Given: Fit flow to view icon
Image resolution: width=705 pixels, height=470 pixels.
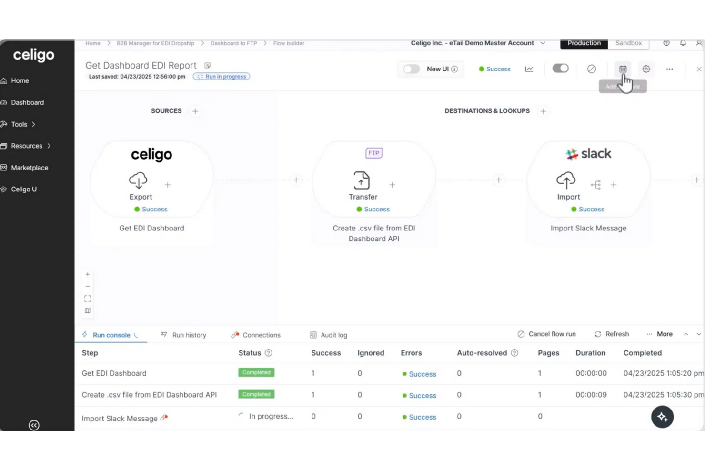Looking at the screenshot, I should point(88,299).
